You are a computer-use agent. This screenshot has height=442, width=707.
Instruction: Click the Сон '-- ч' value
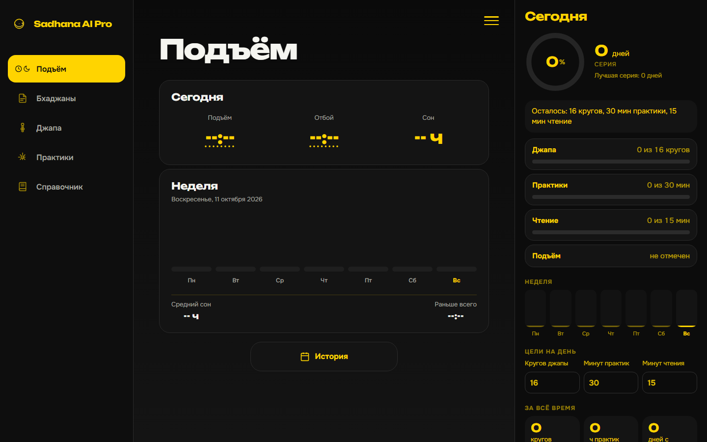(x=429, y=138)
